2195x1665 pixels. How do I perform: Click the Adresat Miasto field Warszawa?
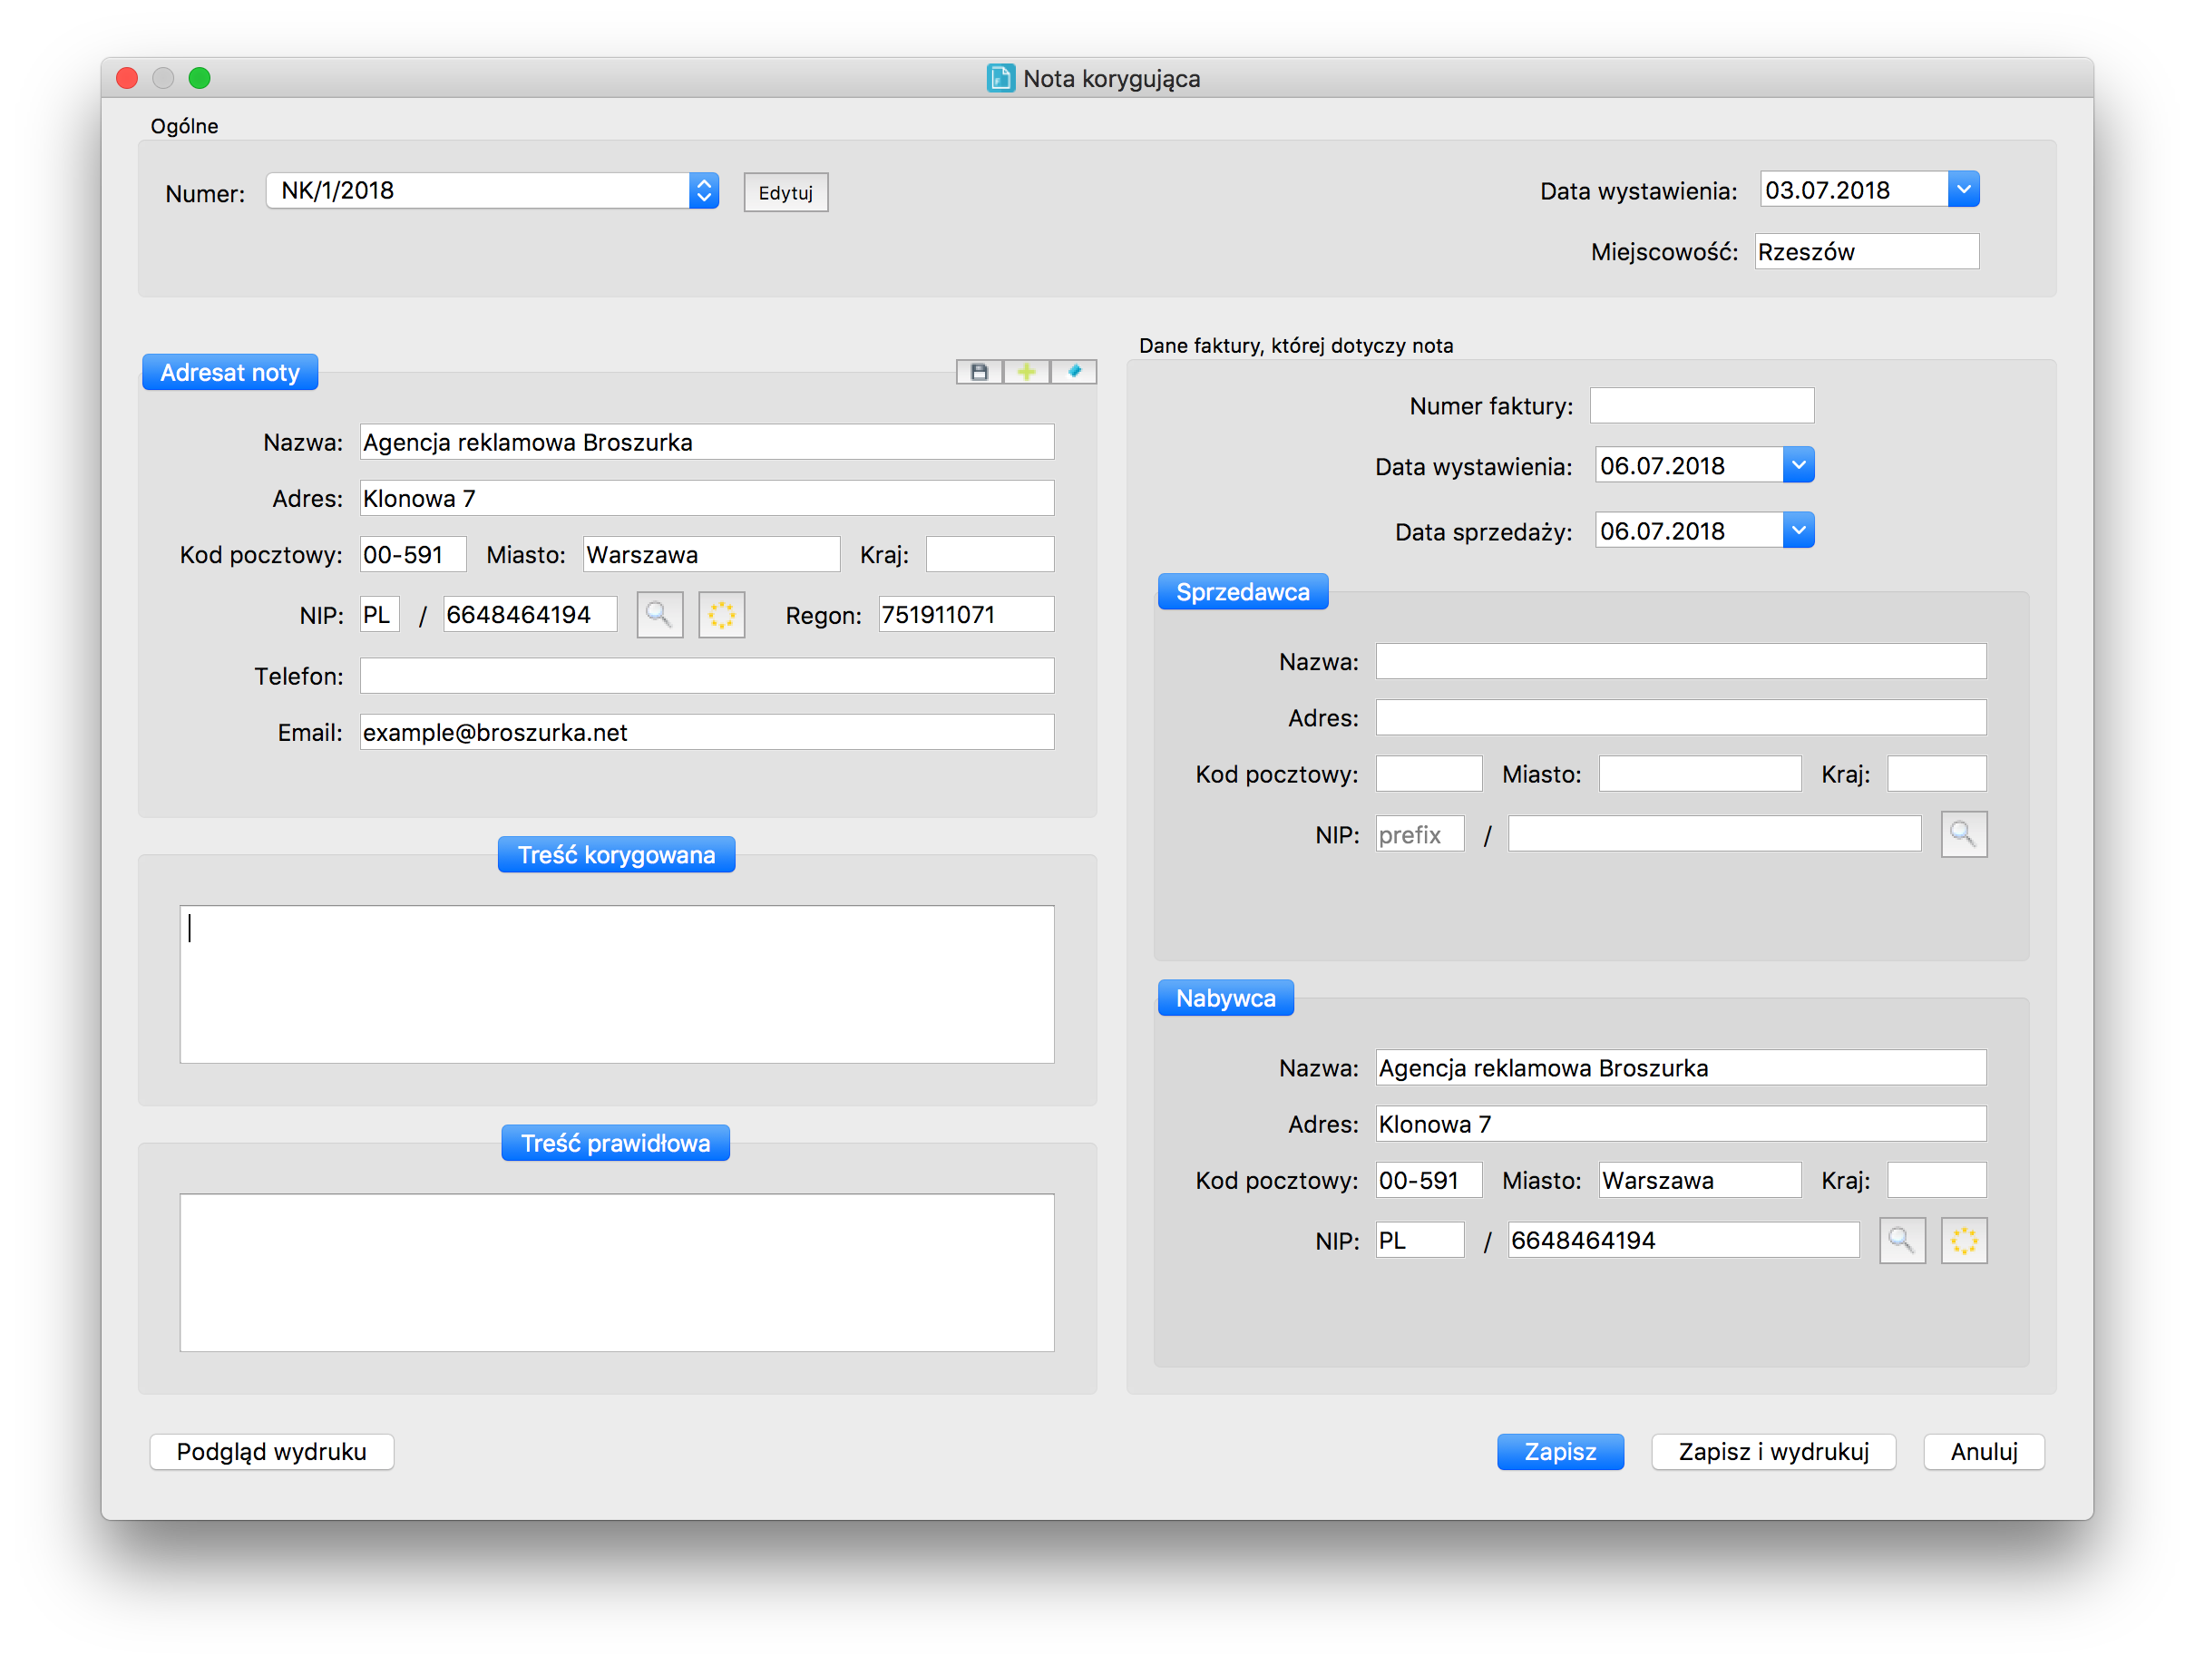click(711, 555)
